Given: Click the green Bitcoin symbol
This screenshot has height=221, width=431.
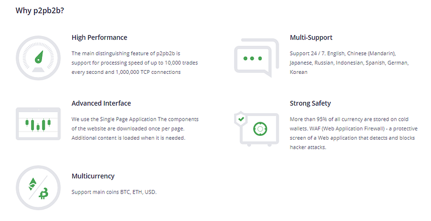Looking at the screenshot, I should (x=44, y=194).
